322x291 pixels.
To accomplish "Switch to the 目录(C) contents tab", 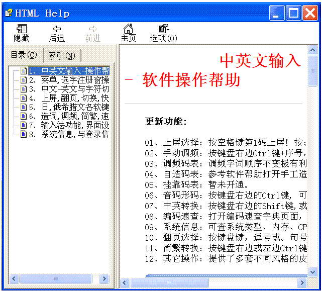I will tap(24, 55).
